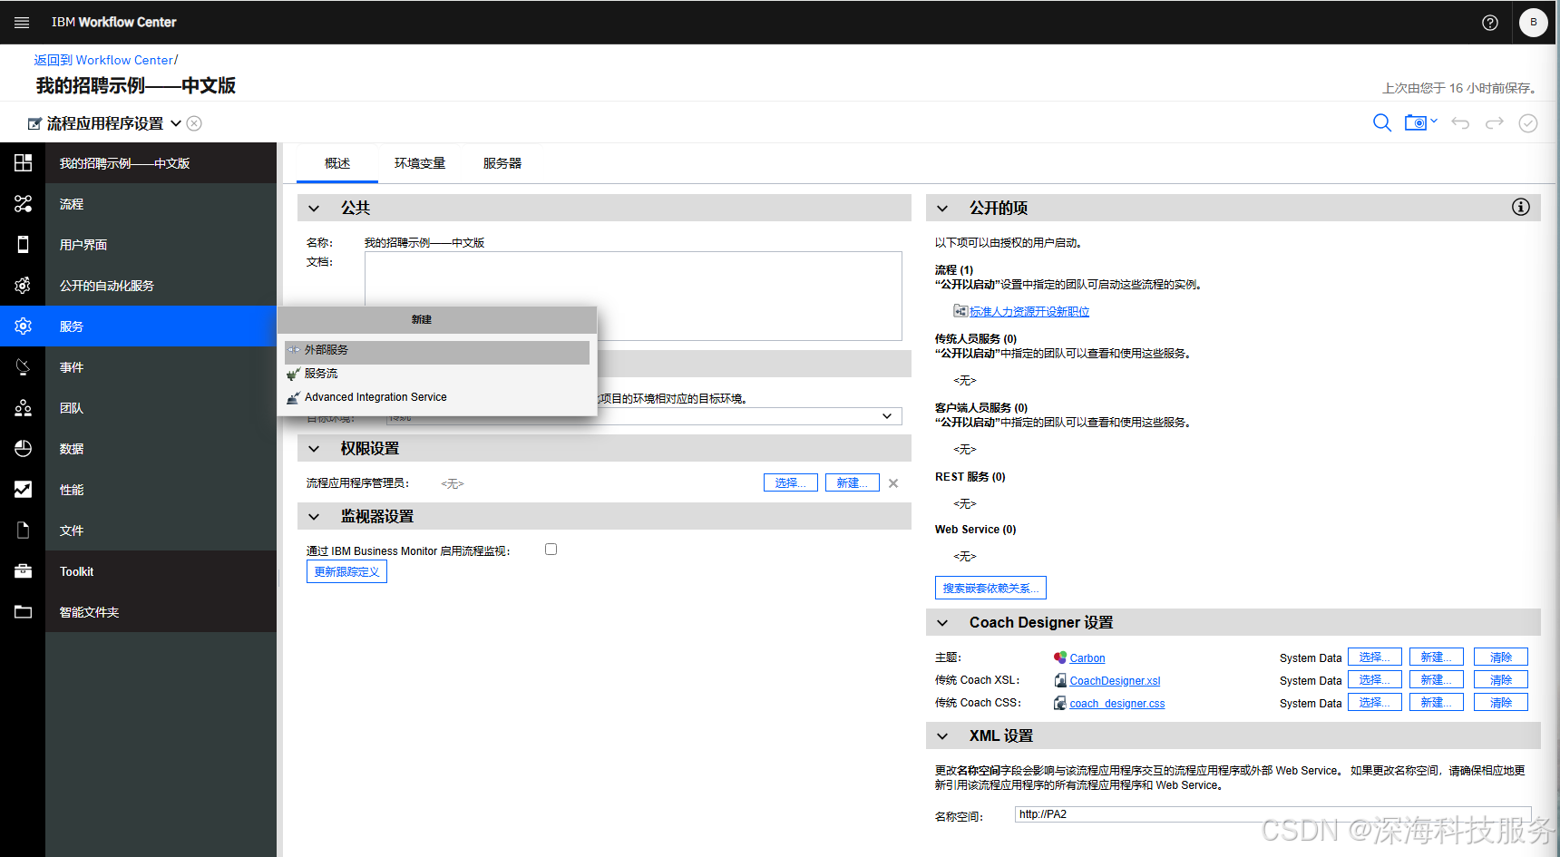Viewport: 1560px width, 857px height.
Task: Click the 智能文件夹 folder icon
Action: pos(23,612)
